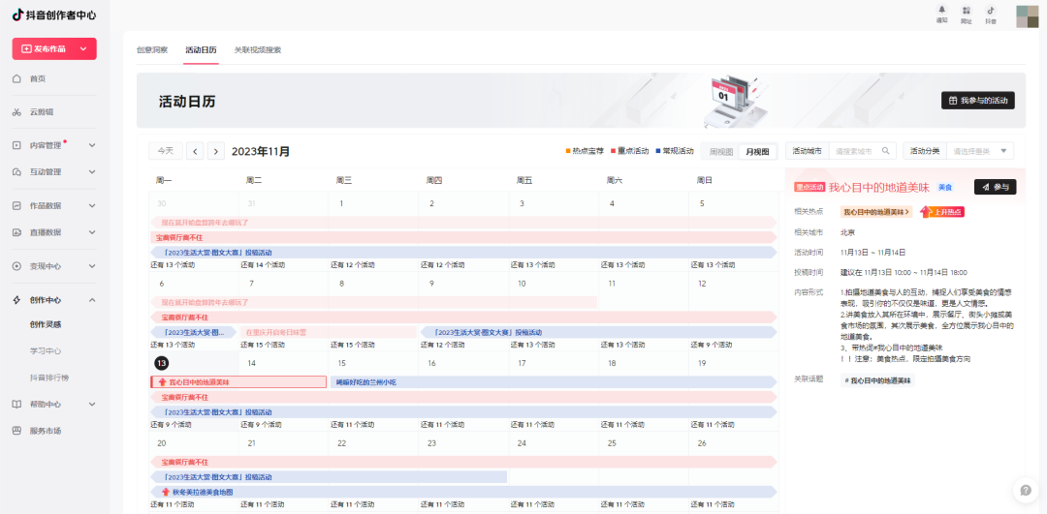The image size is (1047, 514).
Task: Switch to 月视图 month view
Action: (757, 152)
